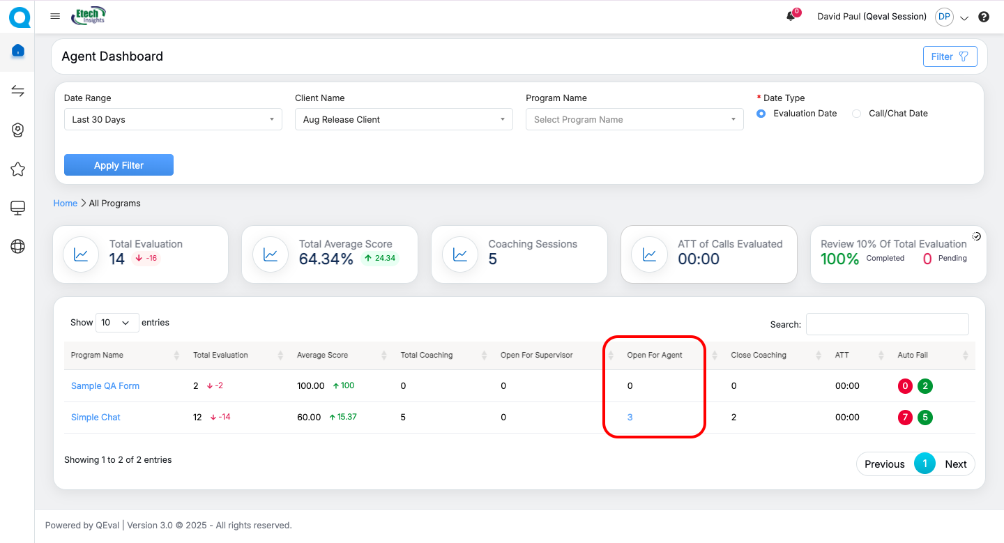1004x543 pixels.
Task: Change the Show entries count dropdown
Action: point(116,323)
